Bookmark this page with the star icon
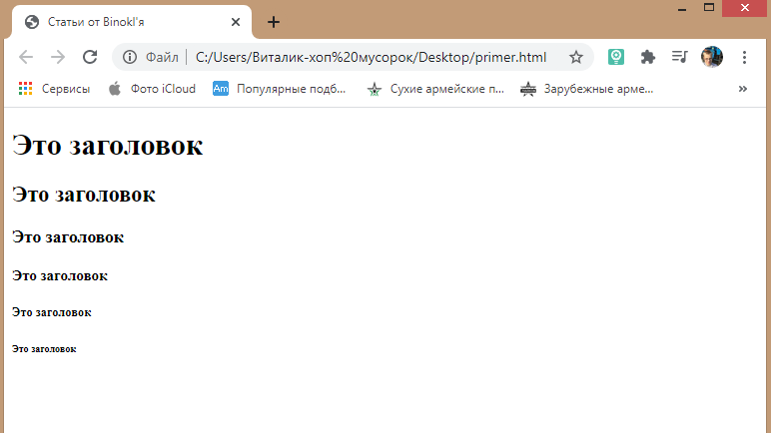The width and height of the screenshot is (771, 433). click(576, 57)
